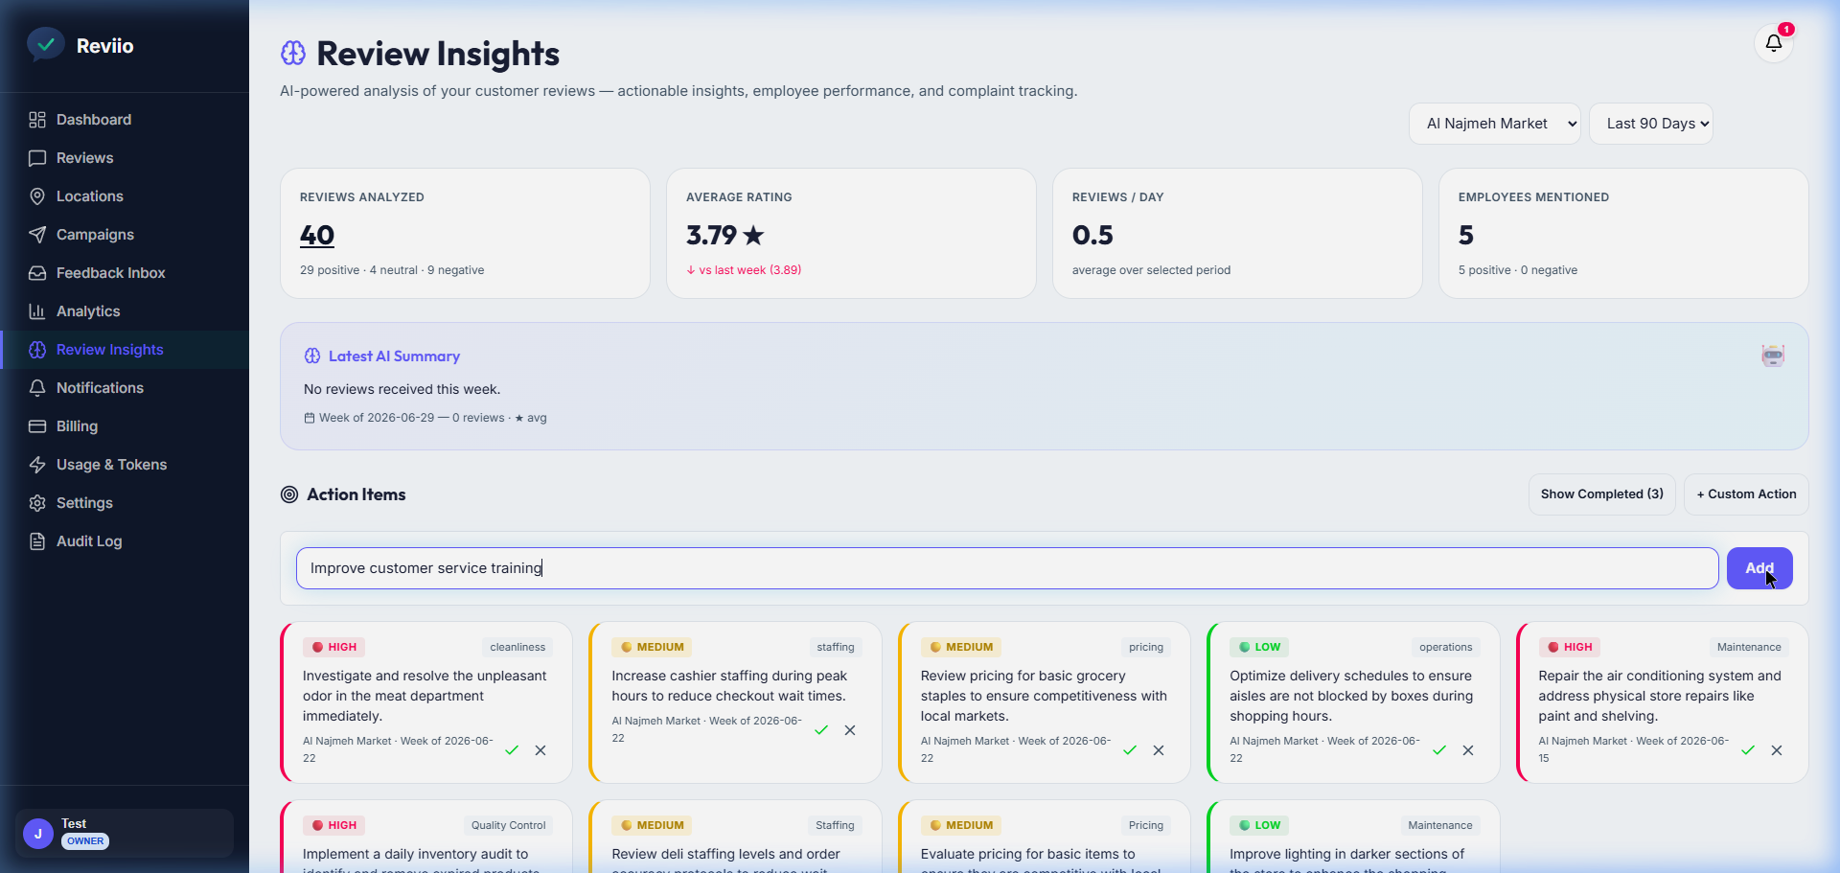Click the AI robot assistant icon

click(x=1773, y=356)
